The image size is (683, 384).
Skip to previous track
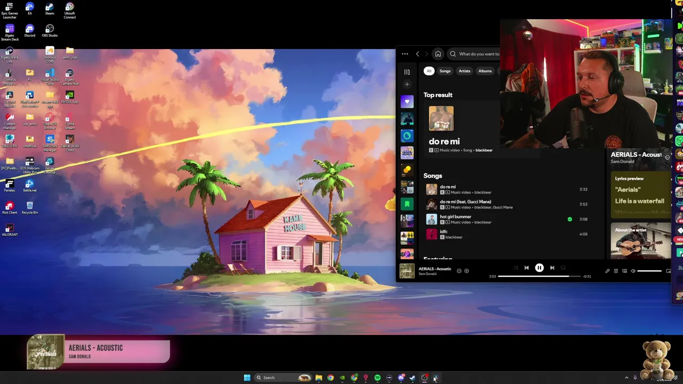[x=526, y=268]
